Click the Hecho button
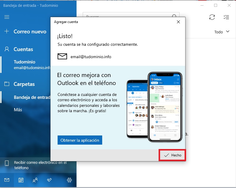This screenshot has height=188, width=236. (x=172, y=155)
